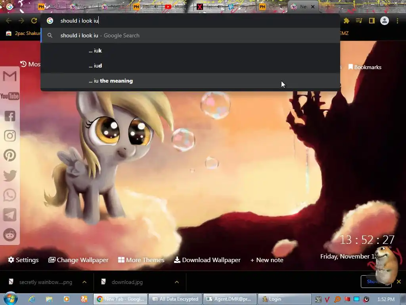
Task: Open the Twitter sidebar shortcut
Action: [x=10, y=175]
